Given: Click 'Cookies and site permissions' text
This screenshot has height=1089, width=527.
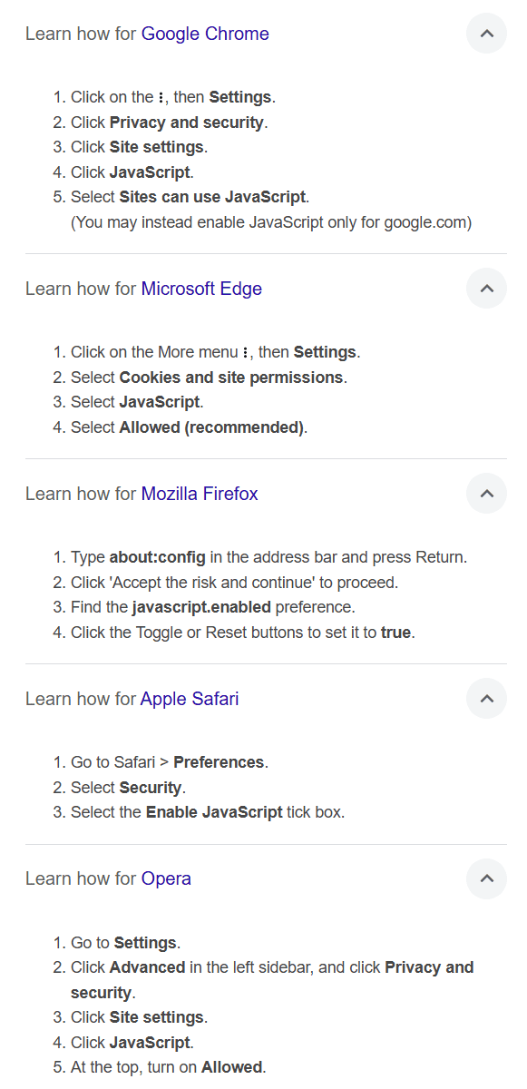Looking at the screenshot, I should tap(231, 378).
